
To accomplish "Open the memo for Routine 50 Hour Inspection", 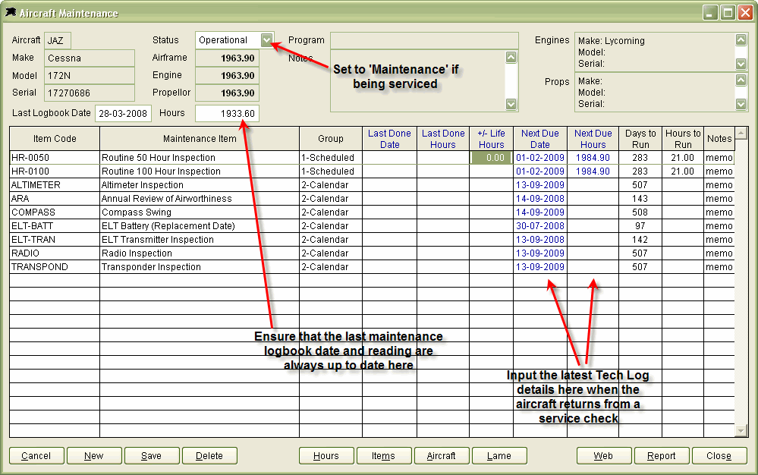I will point(718,157).
